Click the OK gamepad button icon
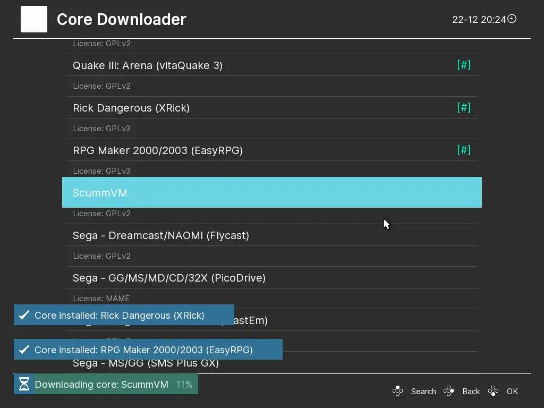This screenshot has height=408, width=544. click(493, 391)
